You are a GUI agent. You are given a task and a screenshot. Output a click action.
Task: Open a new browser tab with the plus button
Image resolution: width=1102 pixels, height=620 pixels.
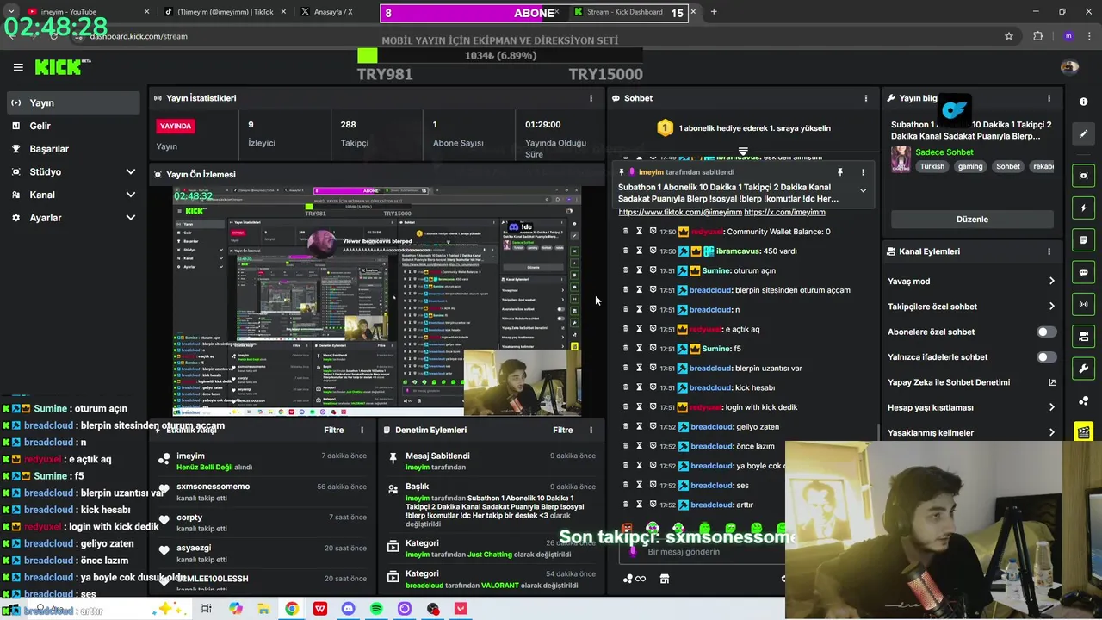click(713, 12)
